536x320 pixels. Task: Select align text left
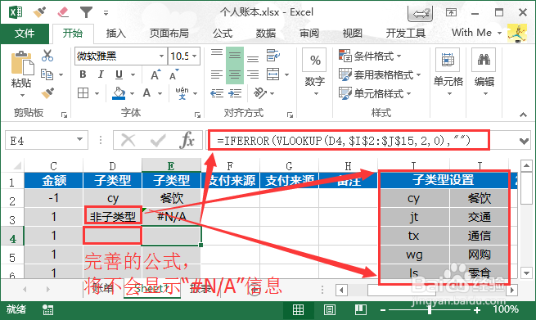click(217, 74)
